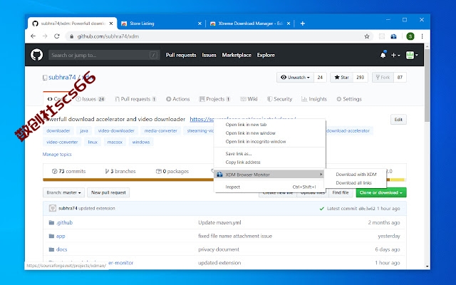Open the Actions tab

point(177,99)
